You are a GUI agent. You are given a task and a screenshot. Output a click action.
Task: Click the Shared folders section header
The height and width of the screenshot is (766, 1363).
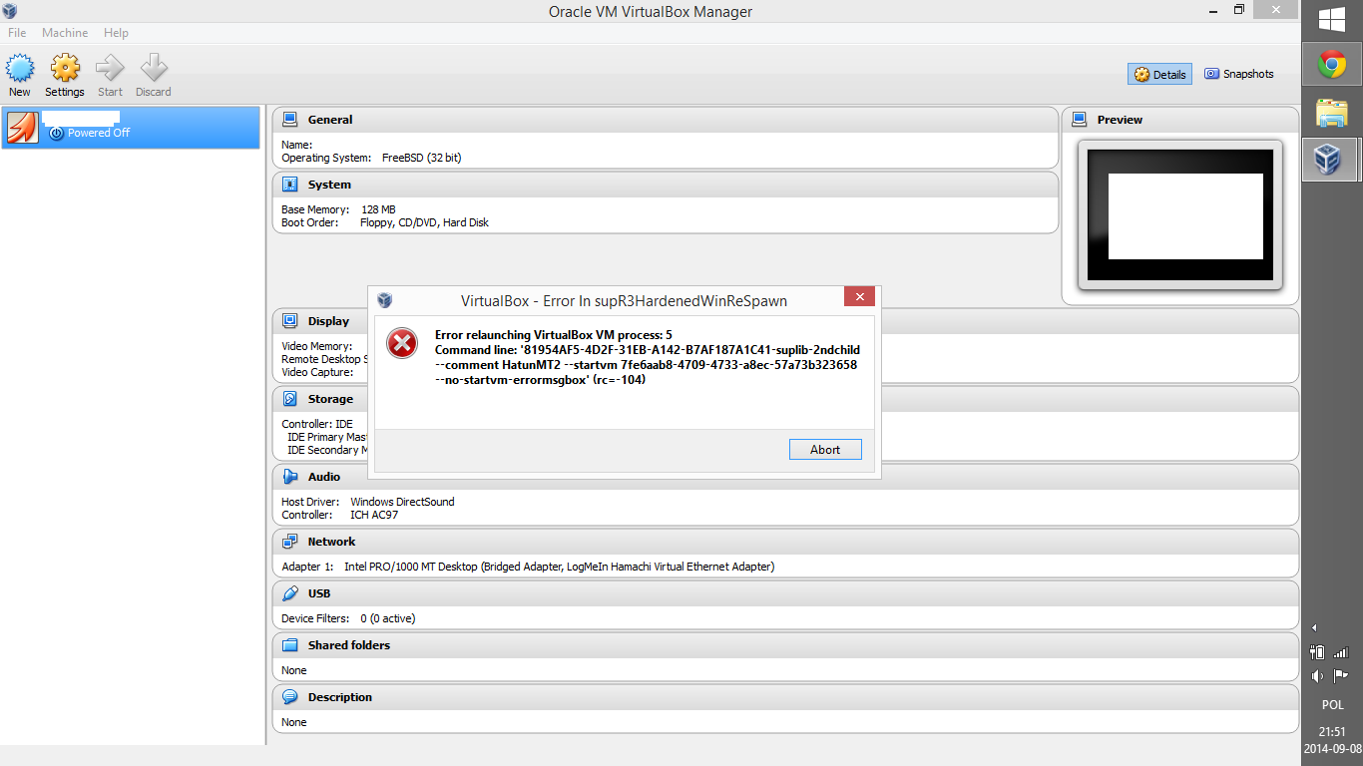pos(785,645)
